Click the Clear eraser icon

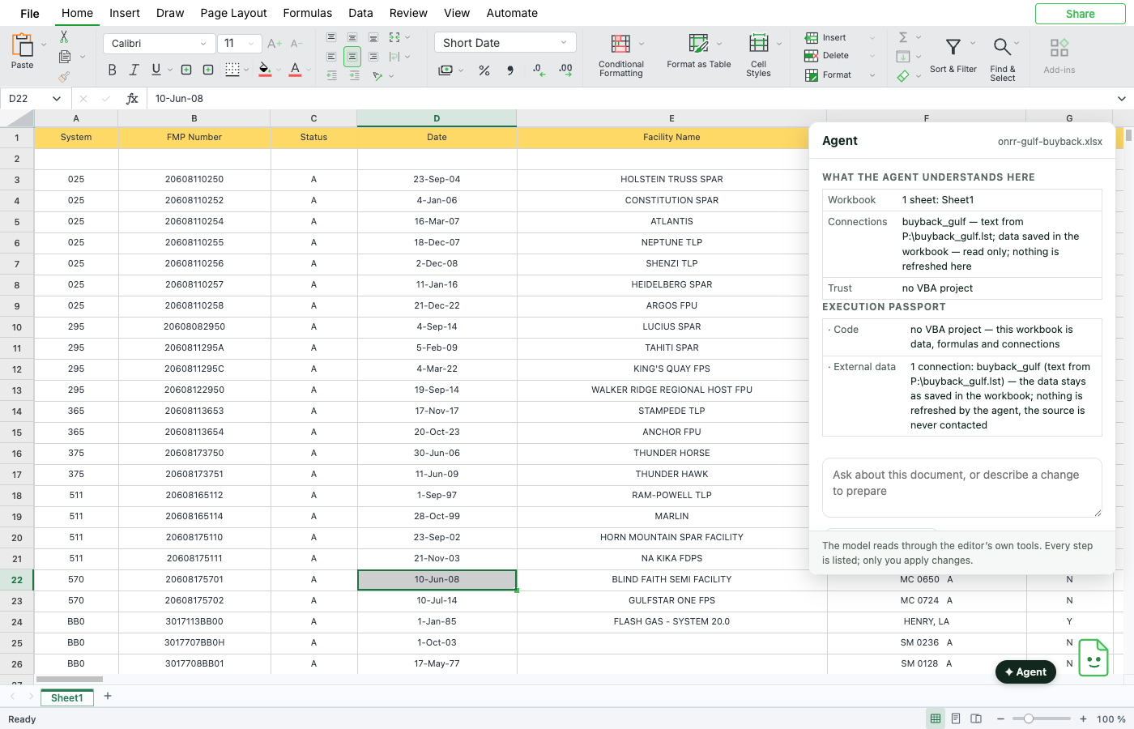click(x=903, y=76)
